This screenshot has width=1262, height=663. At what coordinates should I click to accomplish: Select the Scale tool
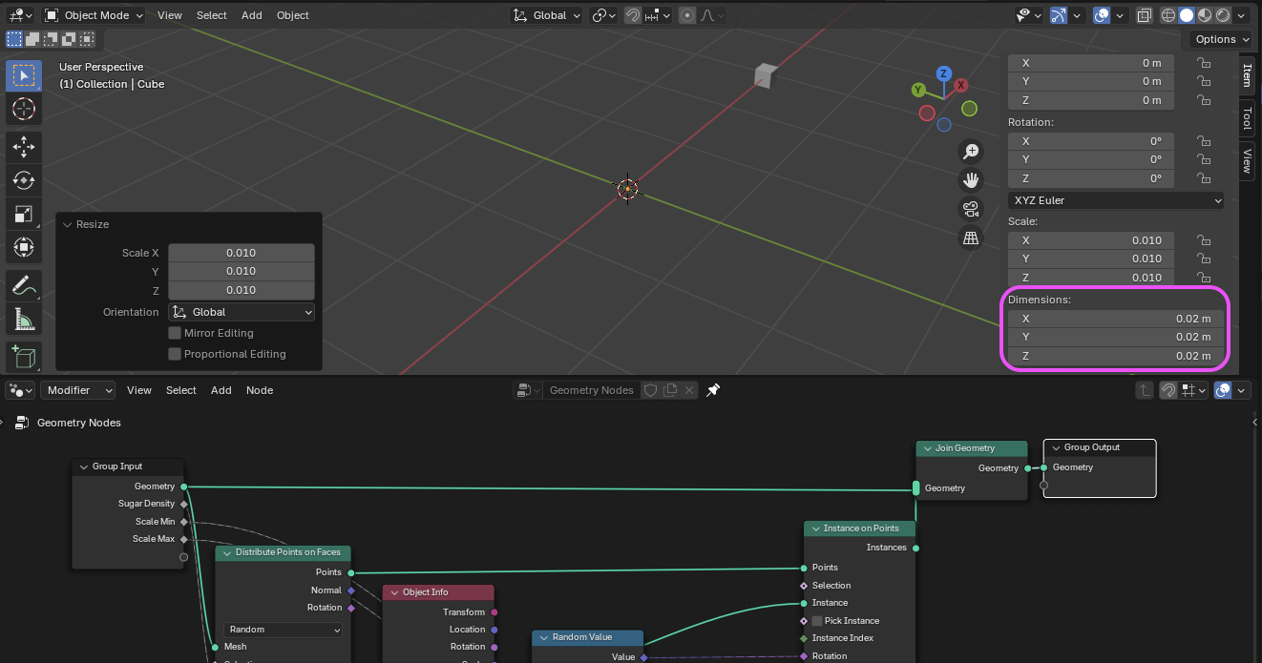tap(24, 214)
